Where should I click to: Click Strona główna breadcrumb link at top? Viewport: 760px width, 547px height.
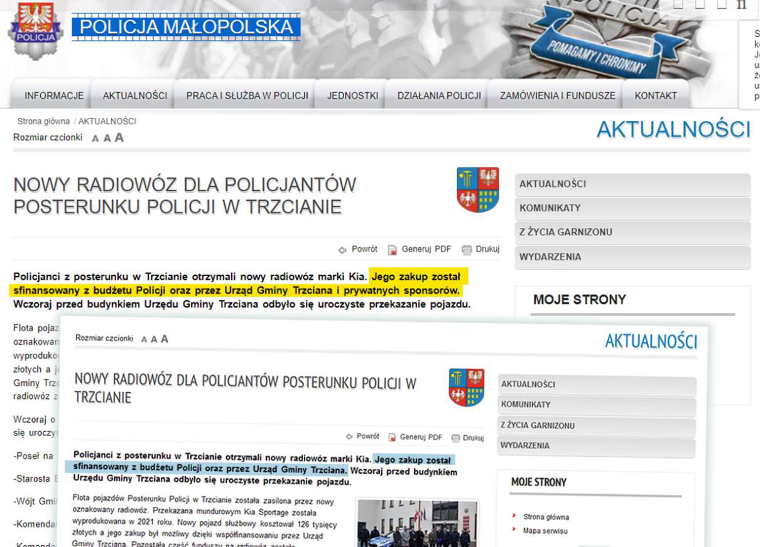[x=43, y=122]
